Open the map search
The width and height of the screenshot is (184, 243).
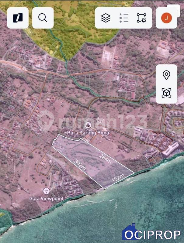[43, 18]
